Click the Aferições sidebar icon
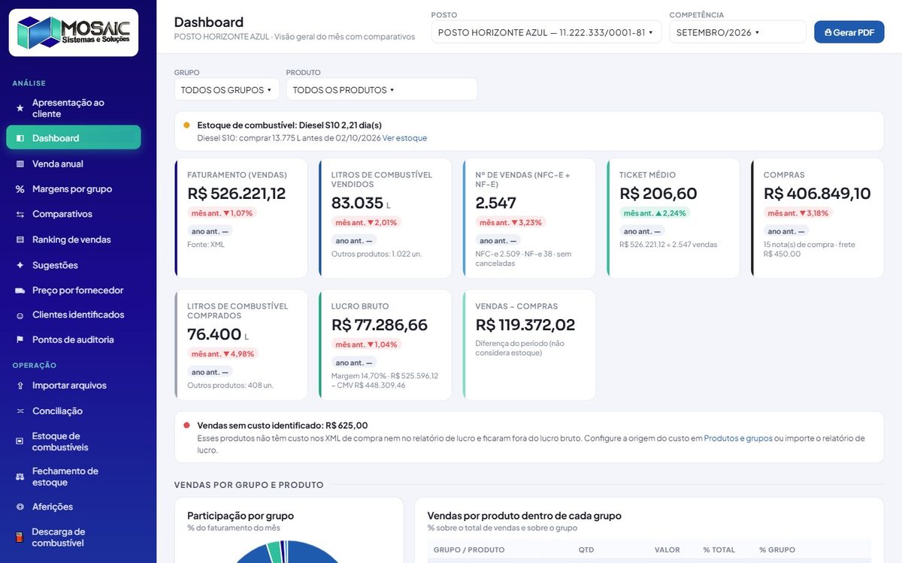The image size is (902, 563). (20, 507)
